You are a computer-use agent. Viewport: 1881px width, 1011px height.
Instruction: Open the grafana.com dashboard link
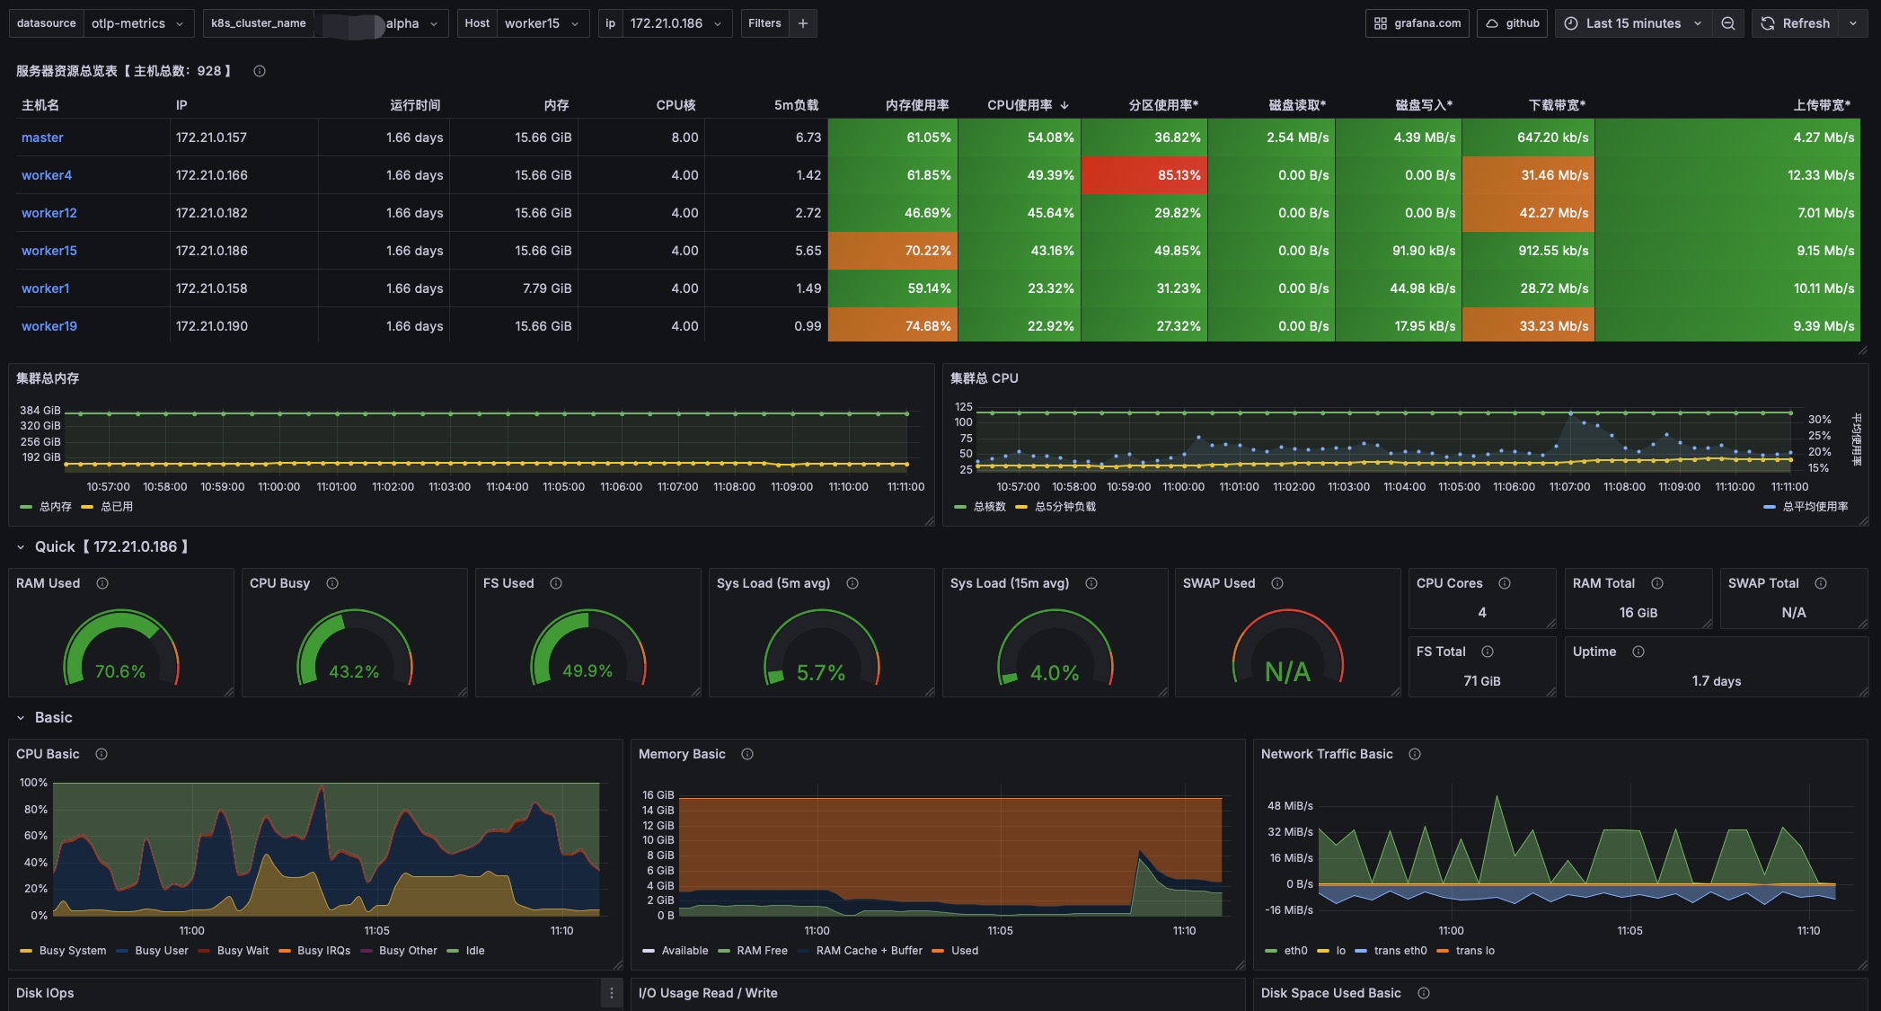tap(1417, 23)
